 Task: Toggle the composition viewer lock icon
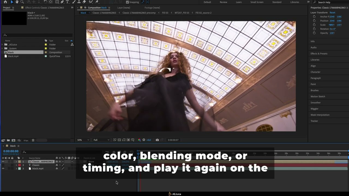tap(85, 8)
